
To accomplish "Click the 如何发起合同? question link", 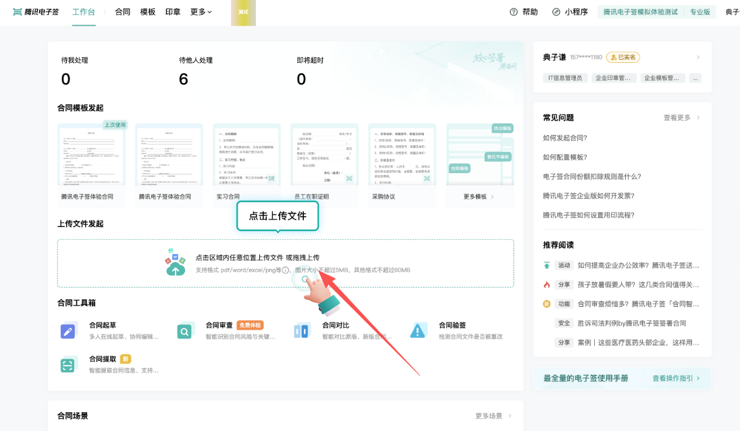I will point(564,136).
